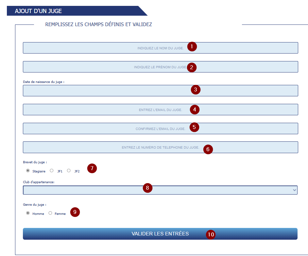Click the red number 9 badge
Screen dimensions: 308x256
pyautogui.click(x=75, y=212)
